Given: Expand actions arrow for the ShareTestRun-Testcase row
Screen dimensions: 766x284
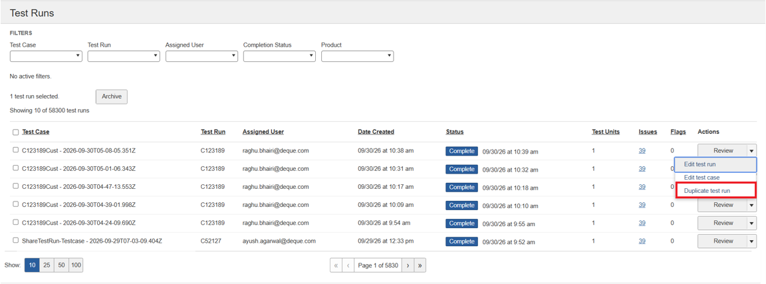Looking at the screenshot, I should coord(751,241).
